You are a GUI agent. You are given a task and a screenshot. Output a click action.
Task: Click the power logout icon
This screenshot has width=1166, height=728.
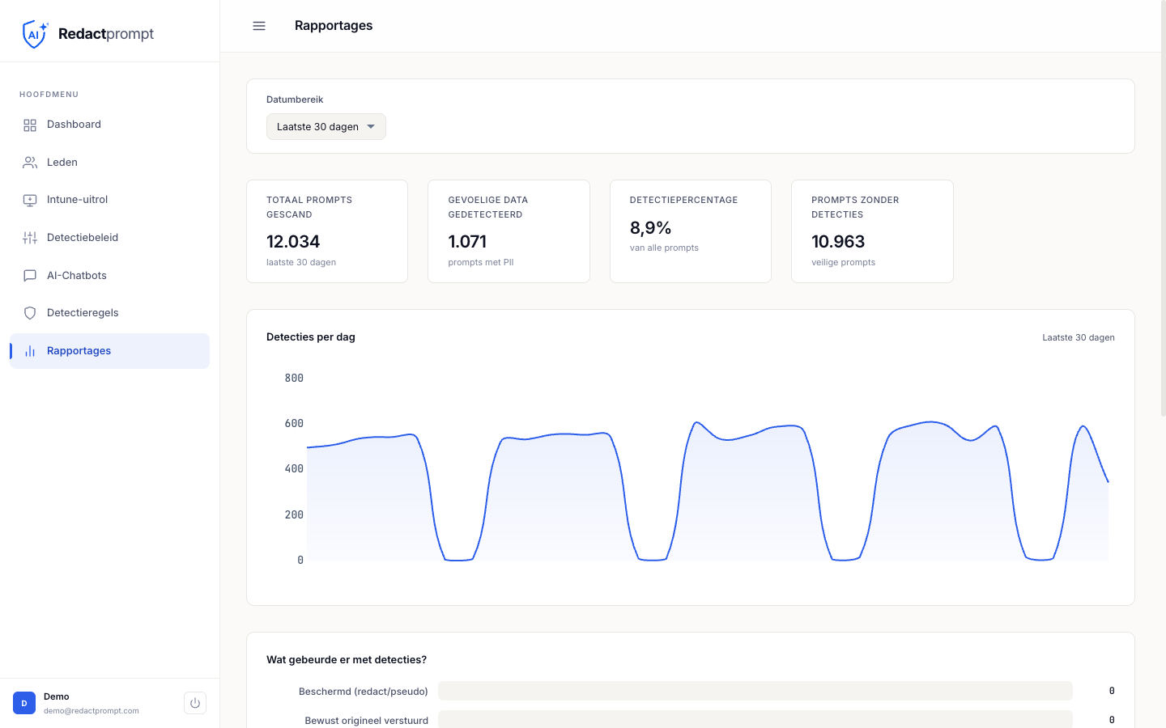point(195,703)
